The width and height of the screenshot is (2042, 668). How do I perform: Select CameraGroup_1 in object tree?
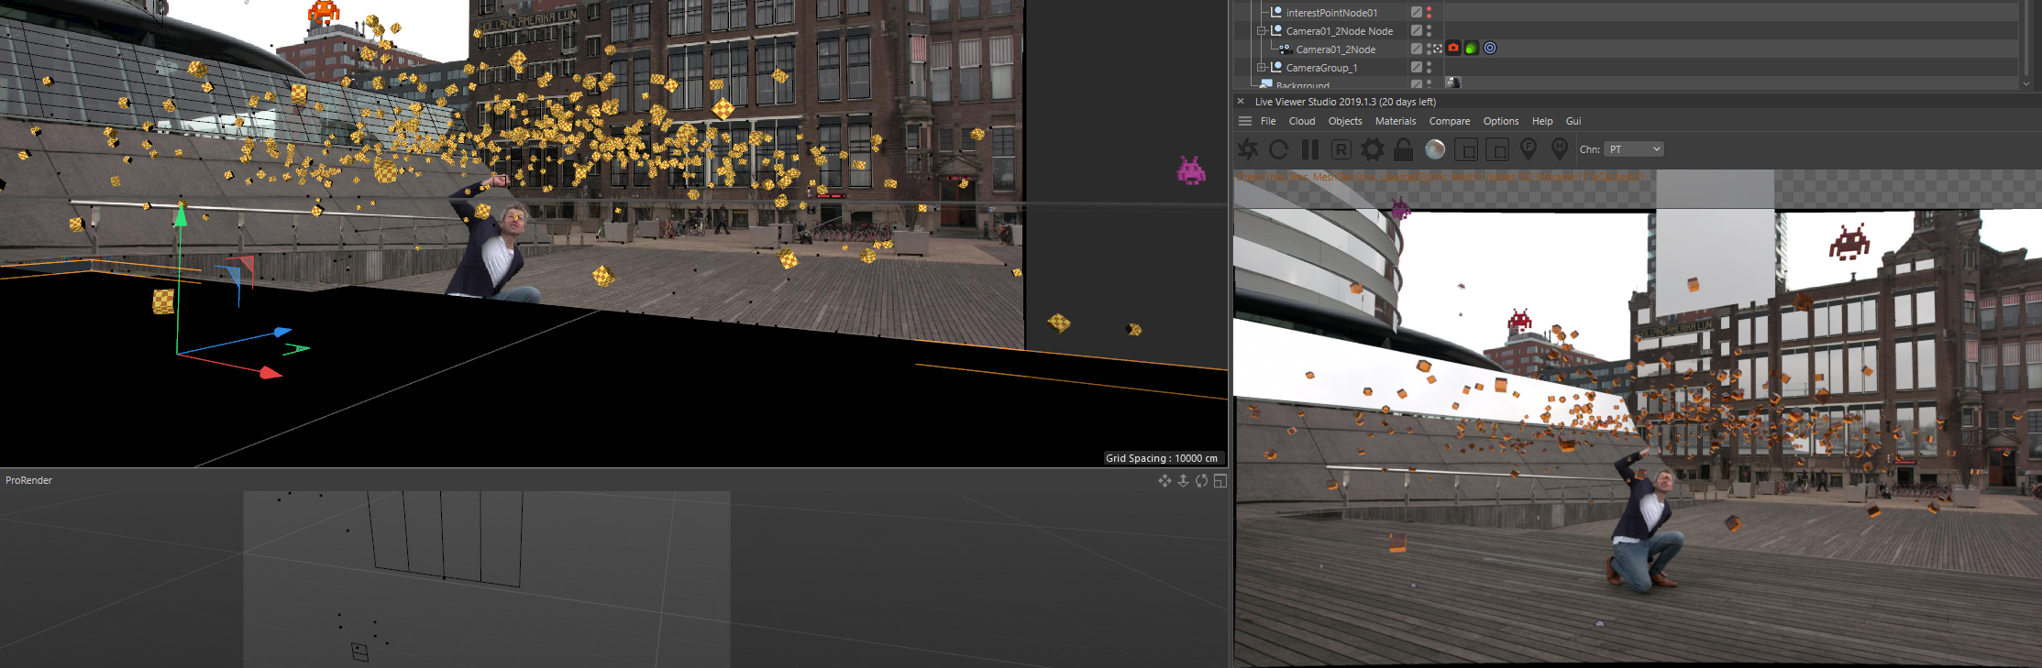pos(1321,68)
